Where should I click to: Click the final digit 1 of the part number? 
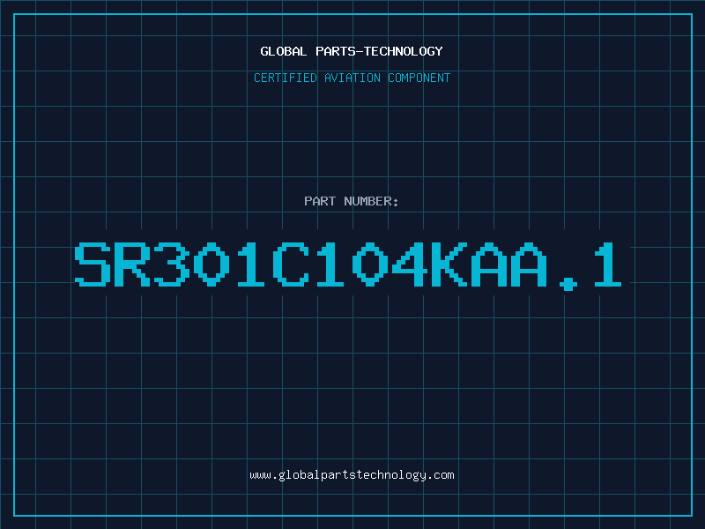tap(608, 264)
